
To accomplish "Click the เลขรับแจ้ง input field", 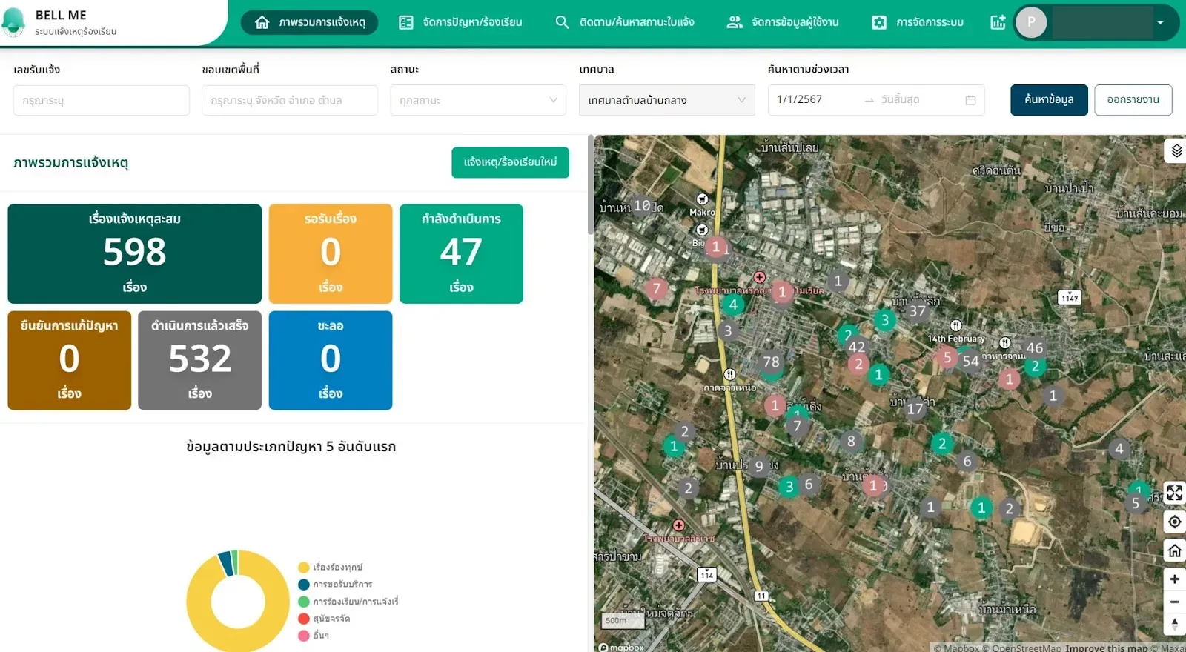I will tap(102, 100).
